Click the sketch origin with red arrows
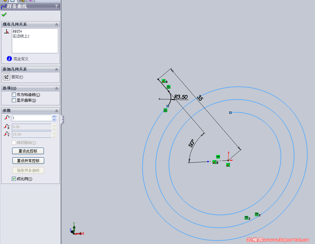The height and width of the screenshot is (244, 315). click(x=228, y=160)
